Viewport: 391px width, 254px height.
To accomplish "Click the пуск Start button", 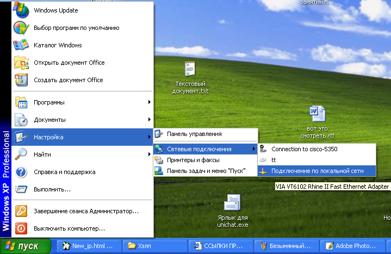I will click(x=25, y=246).
